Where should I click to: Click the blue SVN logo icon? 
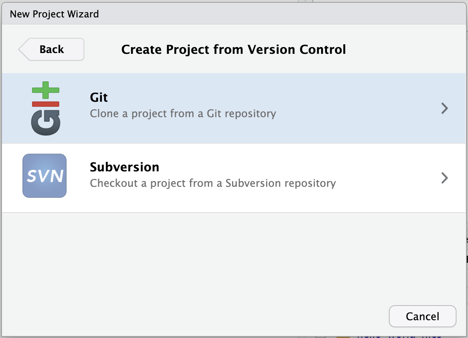[44, 176]
